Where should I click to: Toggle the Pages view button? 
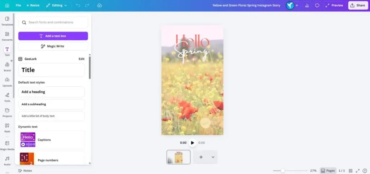click(328, 171)
